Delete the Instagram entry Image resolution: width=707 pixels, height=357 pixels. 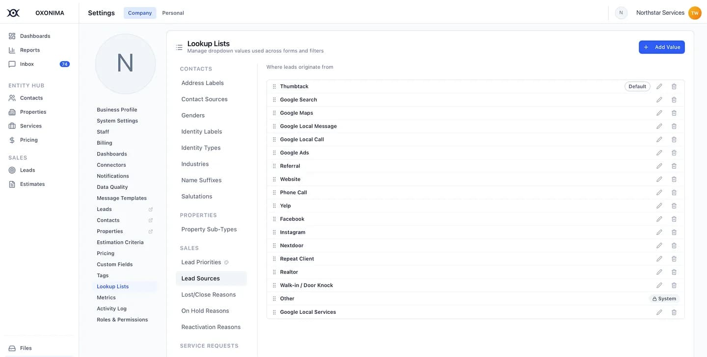click(x=674, y=232)
